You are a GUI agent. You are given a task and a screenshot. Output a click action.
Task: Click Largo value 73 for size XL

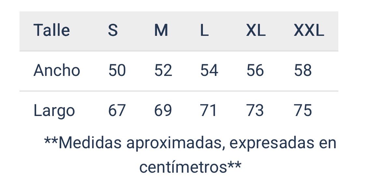click(x=255, y=110)
